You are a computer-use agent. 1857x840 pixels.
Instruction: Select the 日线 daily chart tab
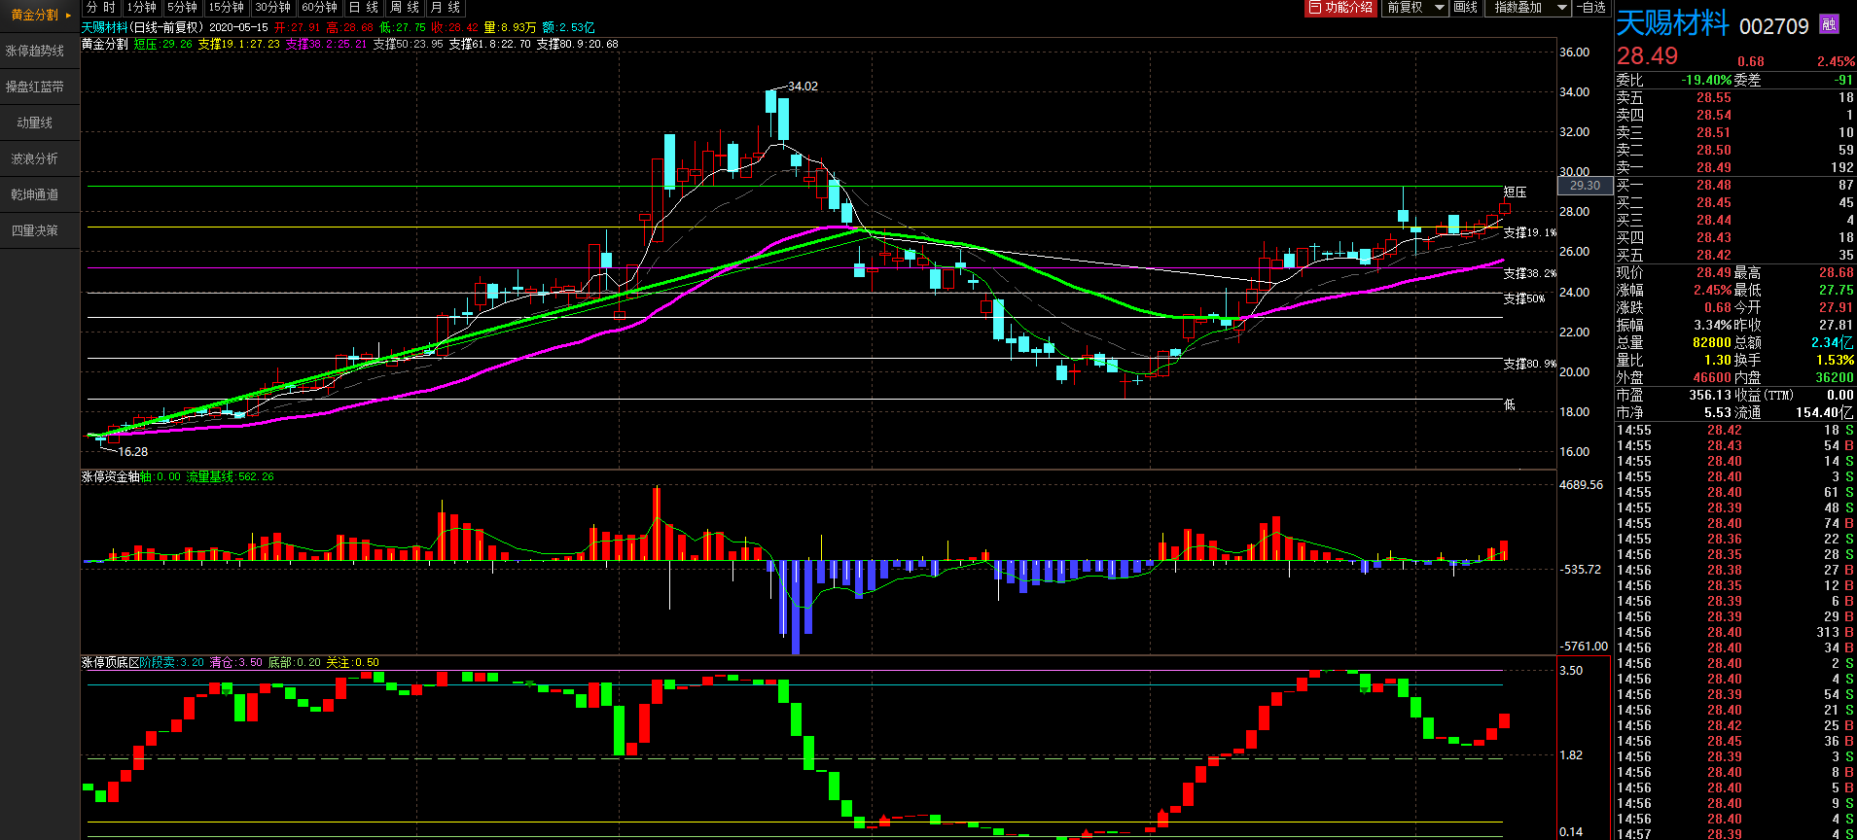pos(364,8)
